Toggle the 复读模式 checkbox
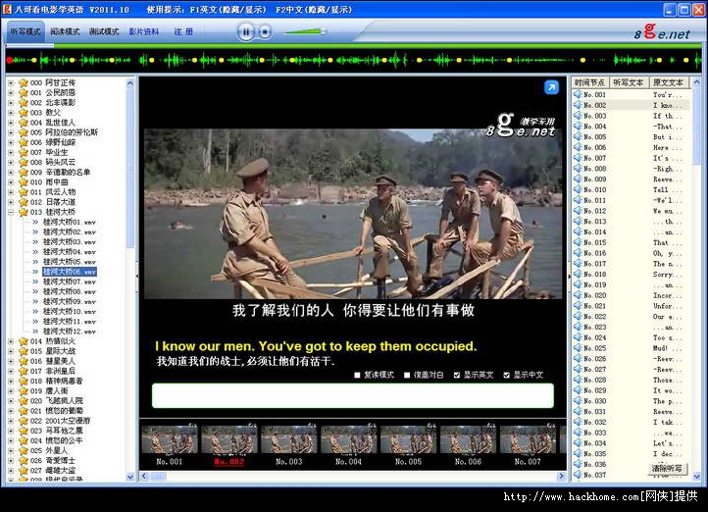The image size is (708, 512). (x=357, y=375)
